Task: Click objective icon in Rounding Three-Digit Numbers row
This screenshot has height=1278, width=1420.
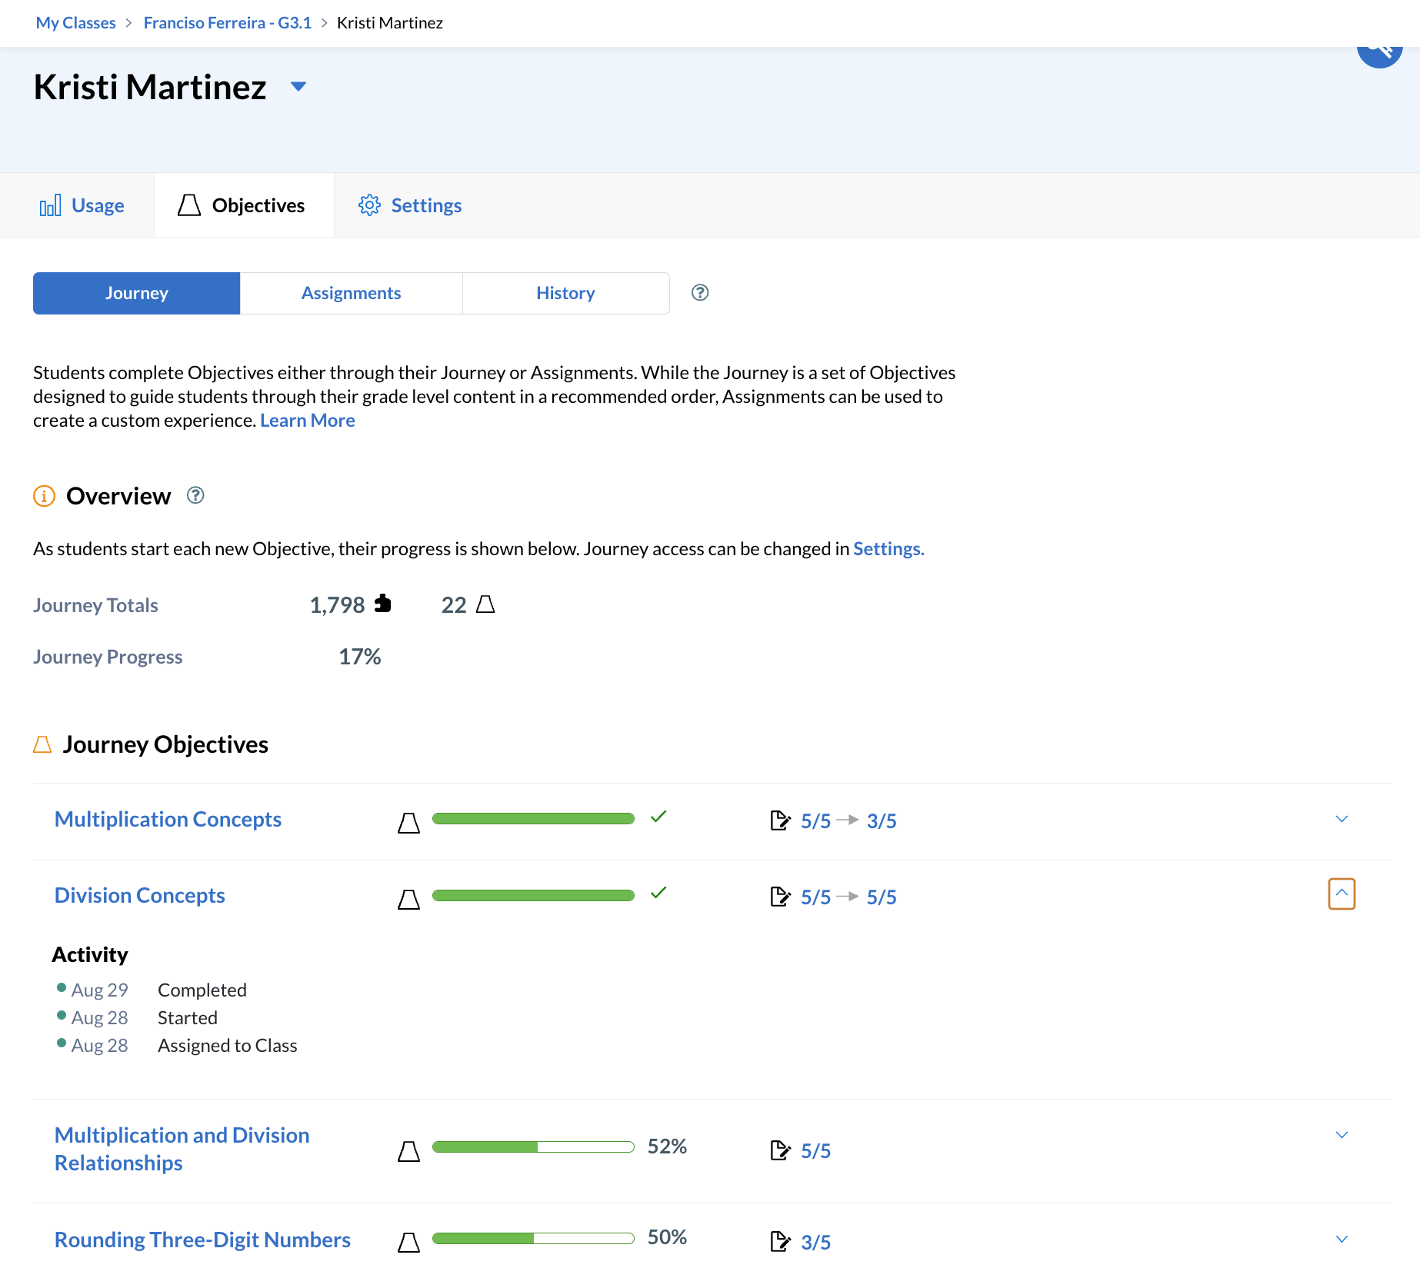Action: pyautogui.click(x=408, y=1243)
